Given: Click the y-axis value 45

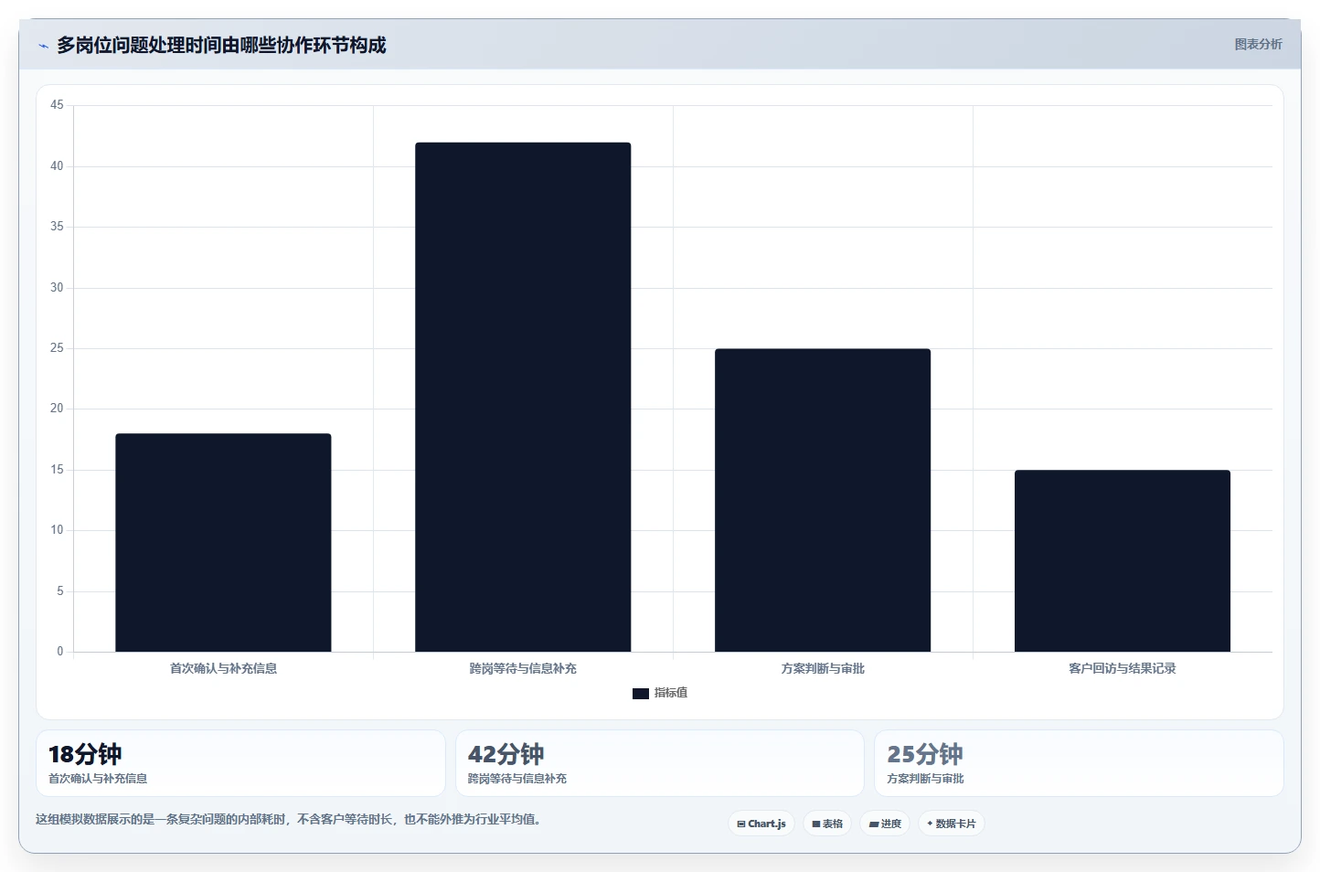Looking at the screenshot, I should click(57, 105).
